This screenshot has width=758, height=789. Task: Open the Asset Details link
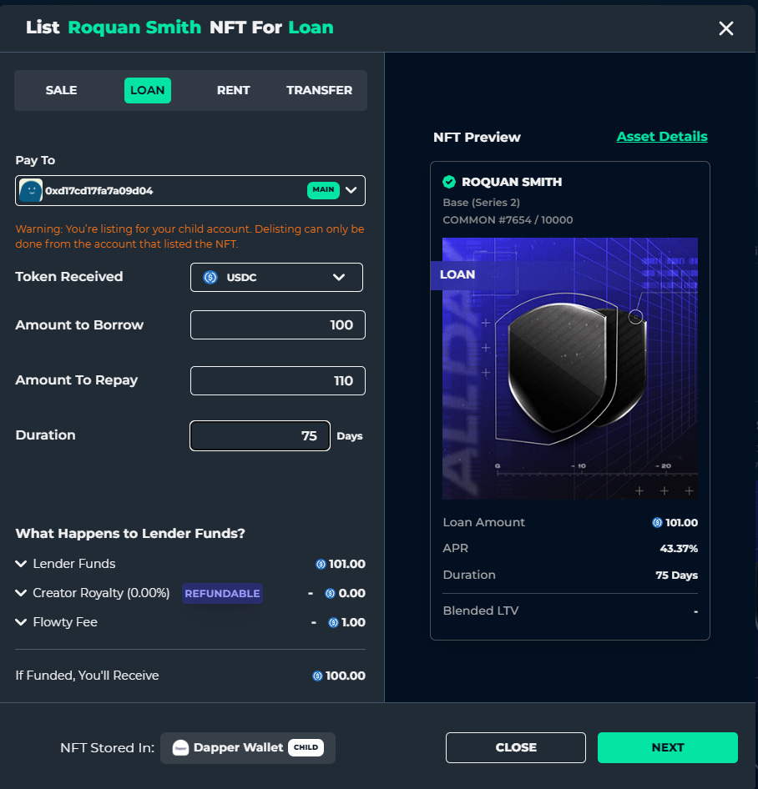[x=662, y=136]
